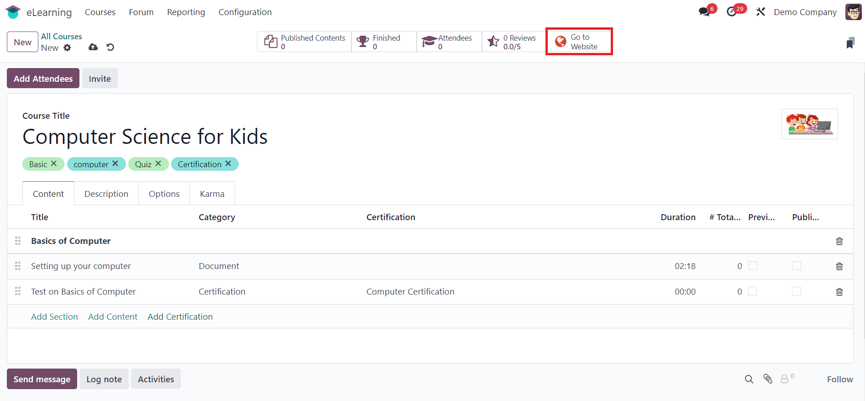Open the Published Contents stat button
Viewport: 865px width, 401px height.
[304, 42]
